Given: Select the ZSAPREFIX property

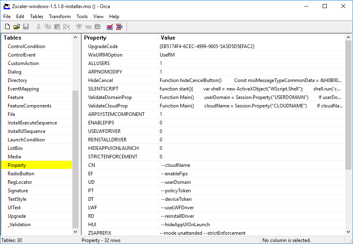Looking at the screenshot, I should click(x=100, y=233).
